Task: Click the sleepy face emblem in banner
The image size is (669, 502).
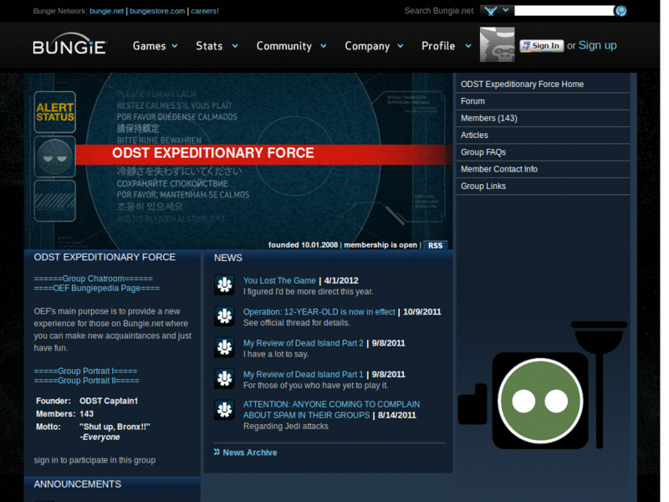Action: pyautogui.click(x=55, y=156)
